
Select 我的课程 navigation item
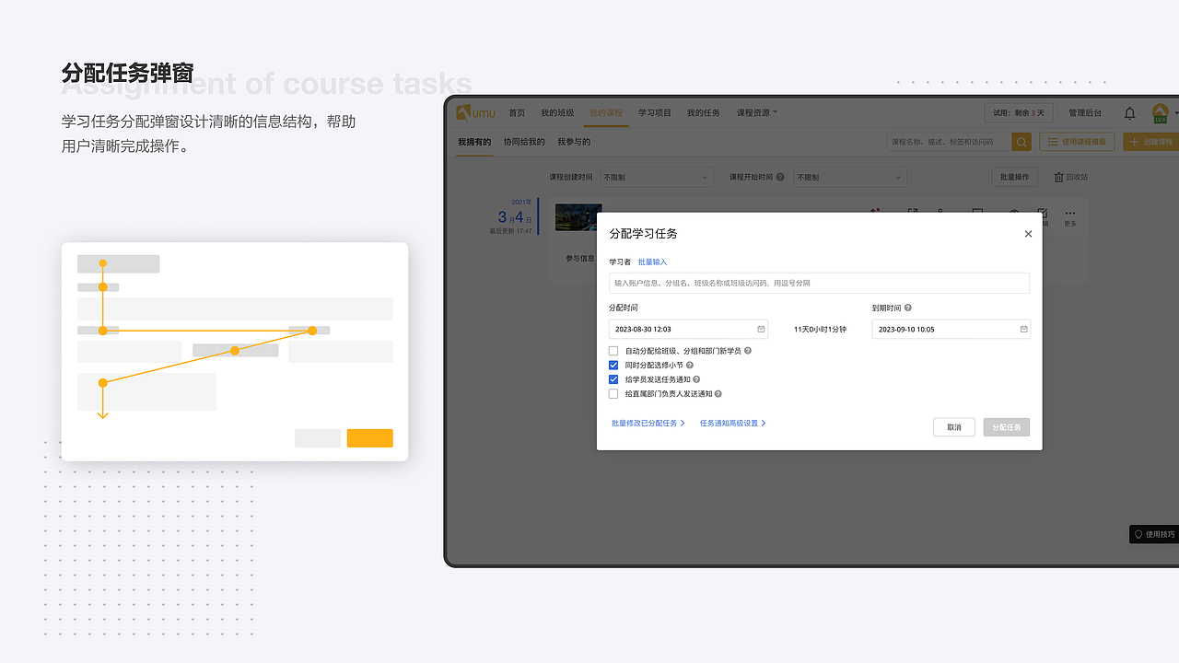point(606,113)
